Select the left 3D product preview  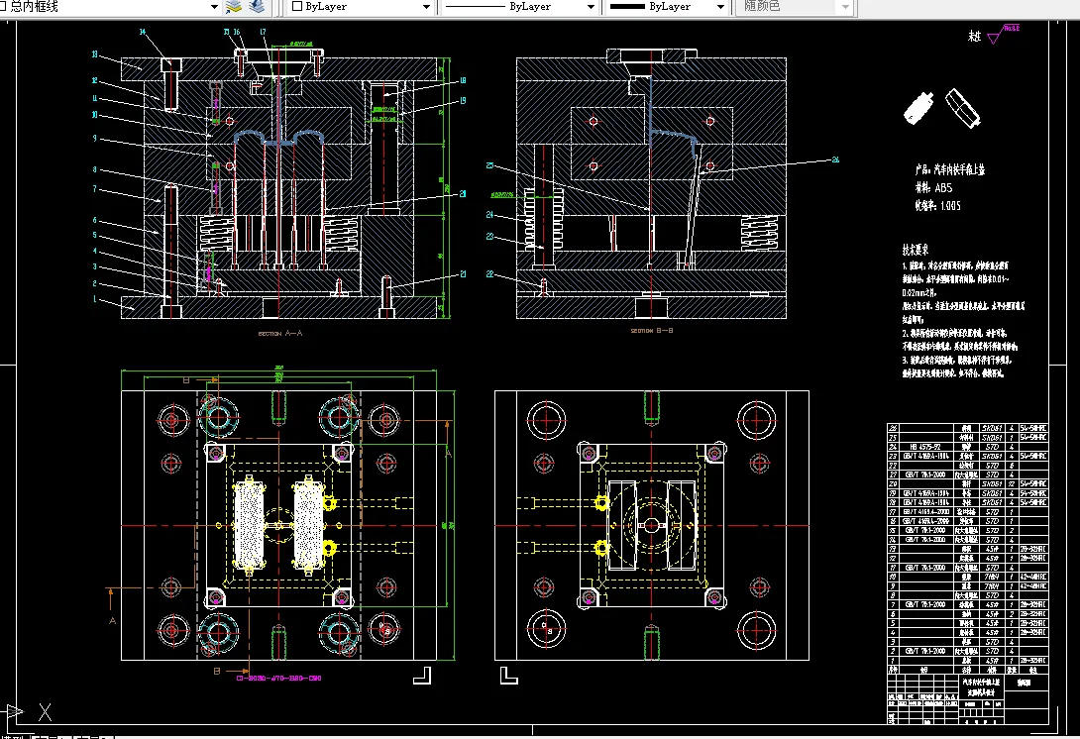[918, 107]
